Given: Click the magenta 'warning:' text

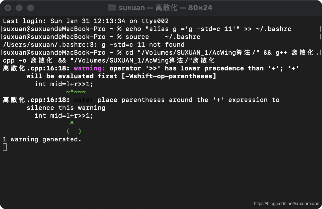Looking at the screenshot, I should pos(90,68).
